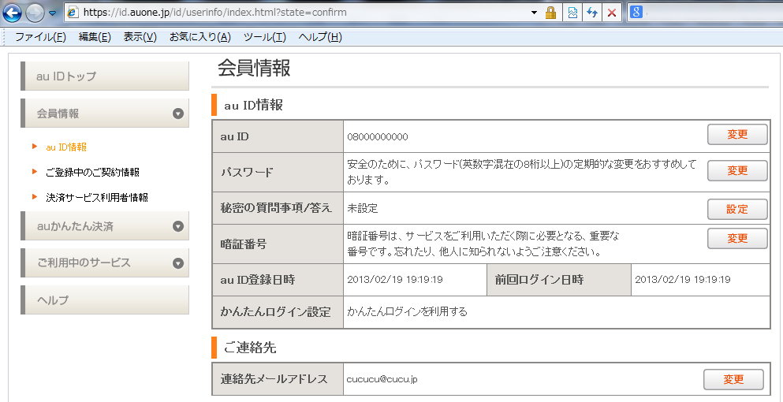Click the red Stop loading icon
783x402 pixels.
[x=611, y=13]
